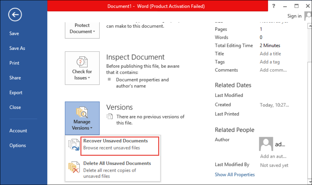The height and width of the screenshot is (185, 312).
Task: Add comments in Comments field
Action: click(x=273, y=70)
